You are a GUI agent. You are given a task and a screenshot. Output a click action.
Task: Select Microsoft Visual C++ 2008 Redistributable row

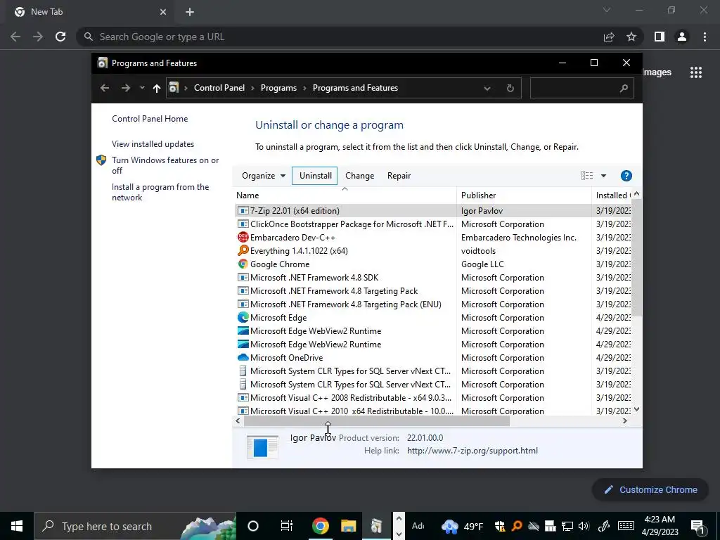[432, 398]
